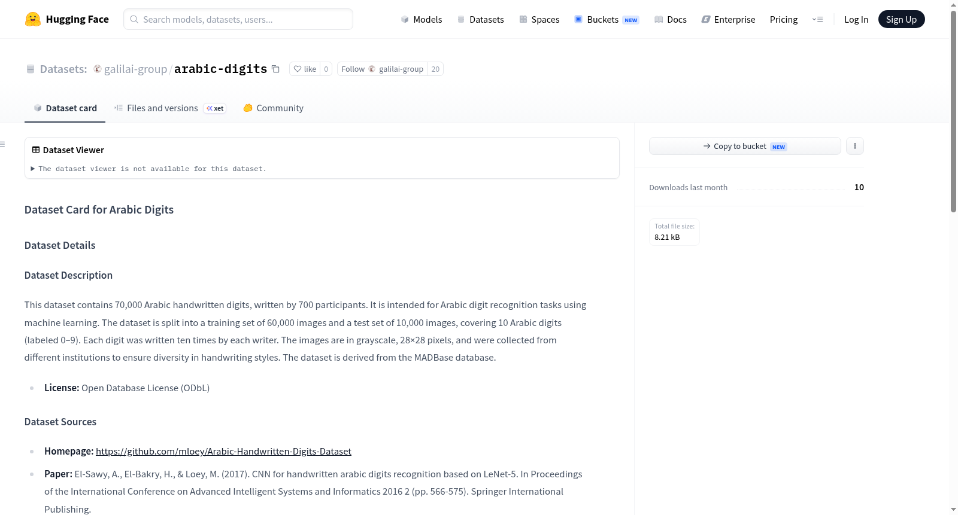
Task: Open the galilai-group namespace link
Action: pyautogui.click(x=136, y=69)
